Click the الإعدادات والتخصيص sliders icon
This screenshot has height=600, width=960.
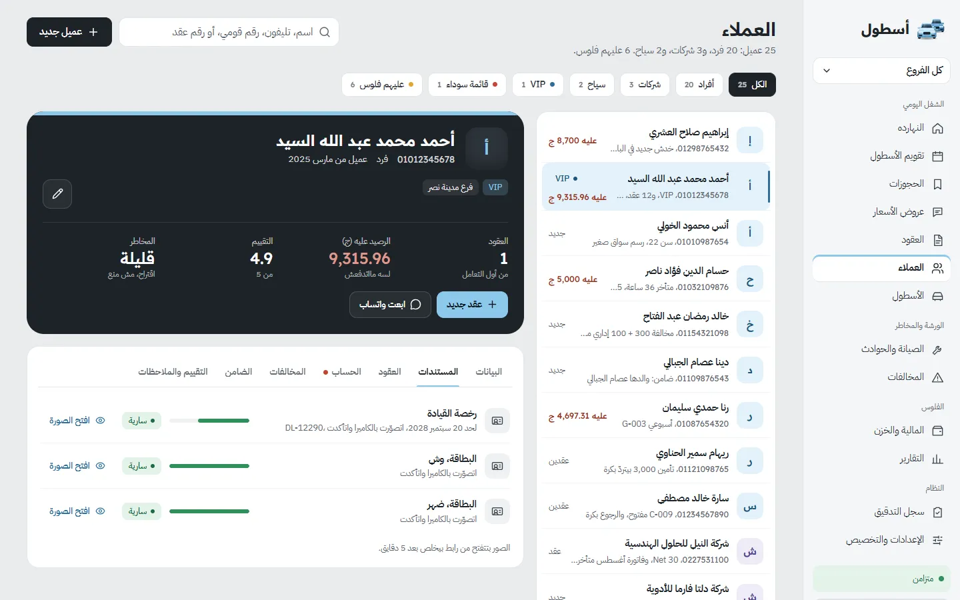[937, 540]
